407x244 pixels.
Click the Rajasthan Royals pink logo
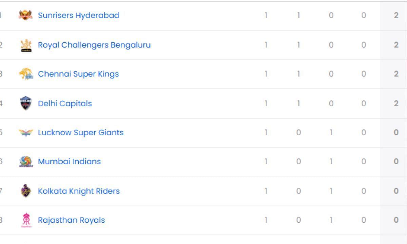[x=26, y=220]
